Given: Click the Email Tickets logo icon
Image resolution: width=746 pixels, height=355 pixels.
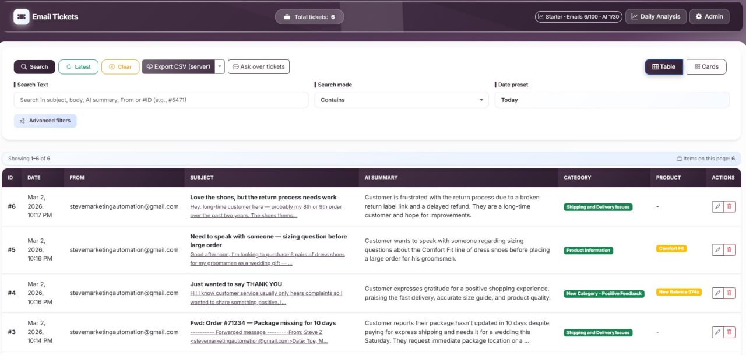Looking at the screenshot, I should tap(22, 17).
